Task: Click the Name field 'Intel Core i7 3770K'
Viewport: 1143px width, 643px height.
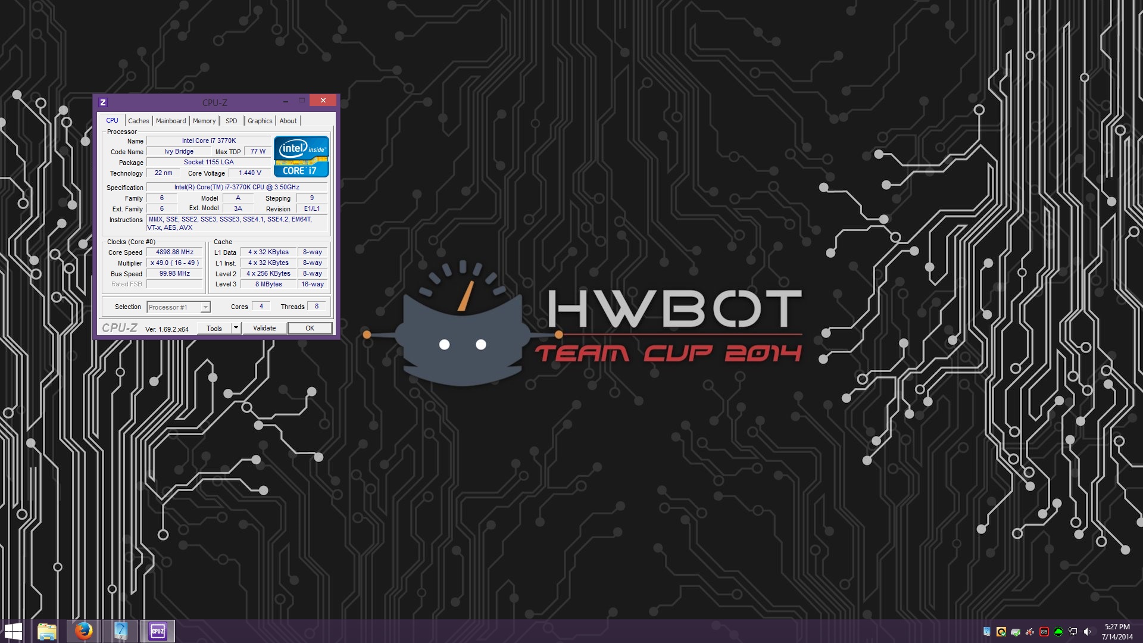Action: pos(209,141)
